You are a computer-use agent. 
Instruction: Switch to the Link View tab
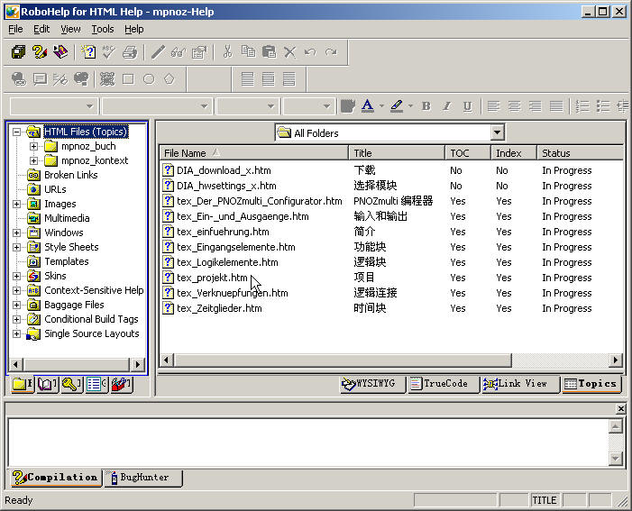520,384
